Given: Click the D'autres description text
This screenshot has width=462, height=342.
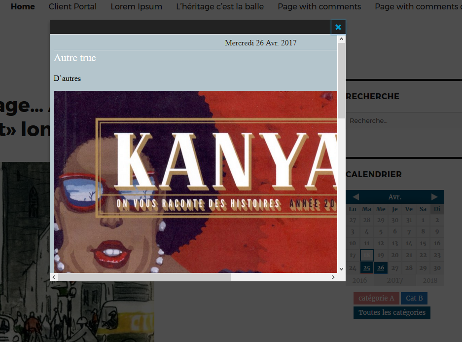Looking at the screenshot, I should pos(67,79).
